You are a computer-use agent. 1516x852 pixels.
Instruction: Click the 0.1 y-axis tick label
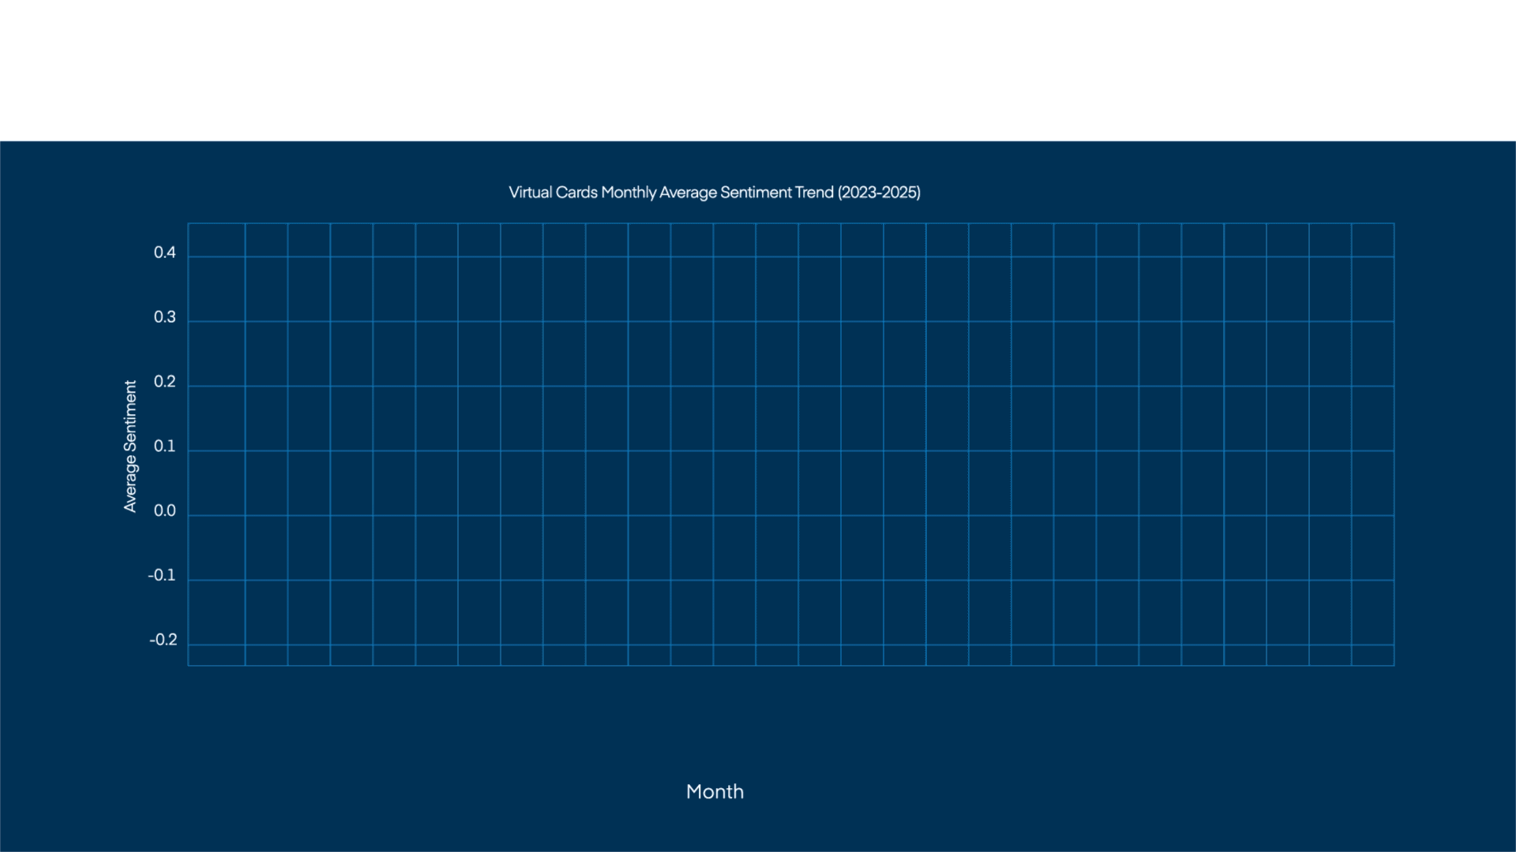tap(164, 447)
